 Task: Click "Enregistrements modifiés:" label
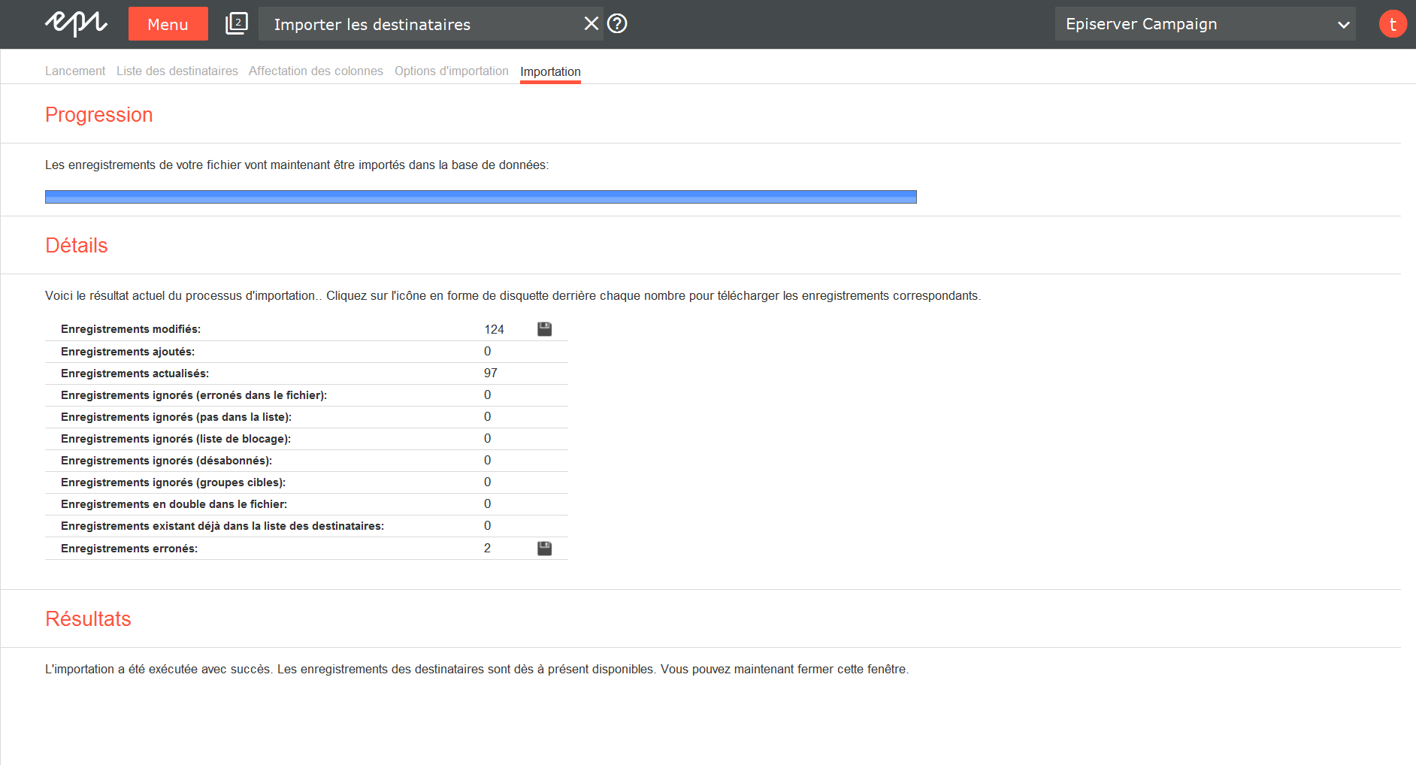pyautogui.click(x=131, y=329)
